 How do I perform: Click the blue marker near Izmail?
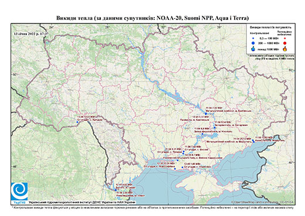[116, 190]
